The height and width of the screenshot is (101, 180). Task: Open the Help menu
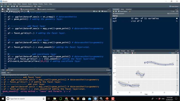point(50,4)
